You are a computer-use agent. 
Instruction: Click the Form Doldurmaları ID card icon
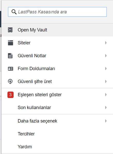pos(11,69)
